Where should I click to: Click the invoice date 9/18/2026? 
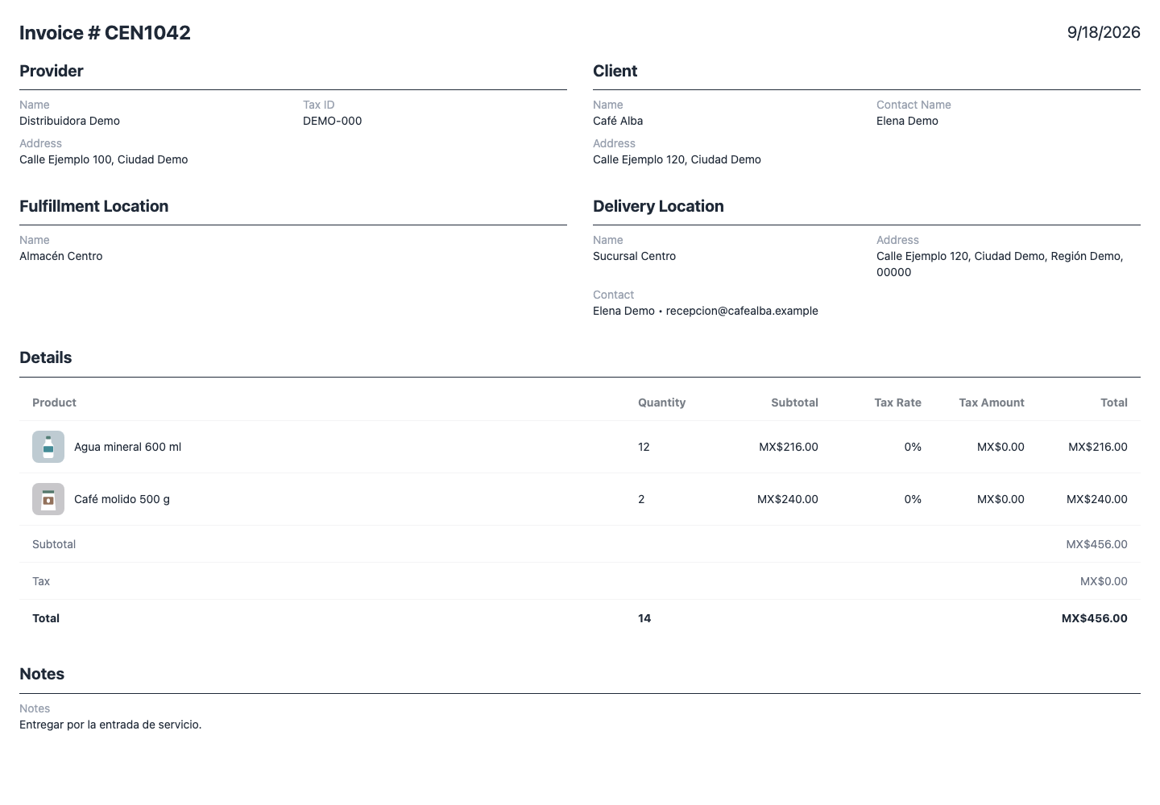click(1104, 32)
